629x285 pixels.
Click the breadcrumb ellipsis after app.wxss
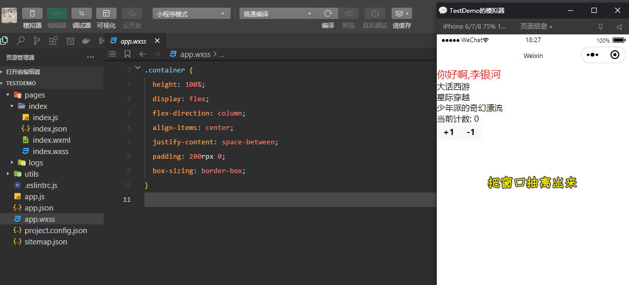pos(222,54)
